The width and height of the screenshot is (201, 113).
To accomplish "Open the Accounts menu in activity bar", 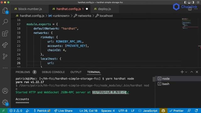I will (x=5, y=91).
